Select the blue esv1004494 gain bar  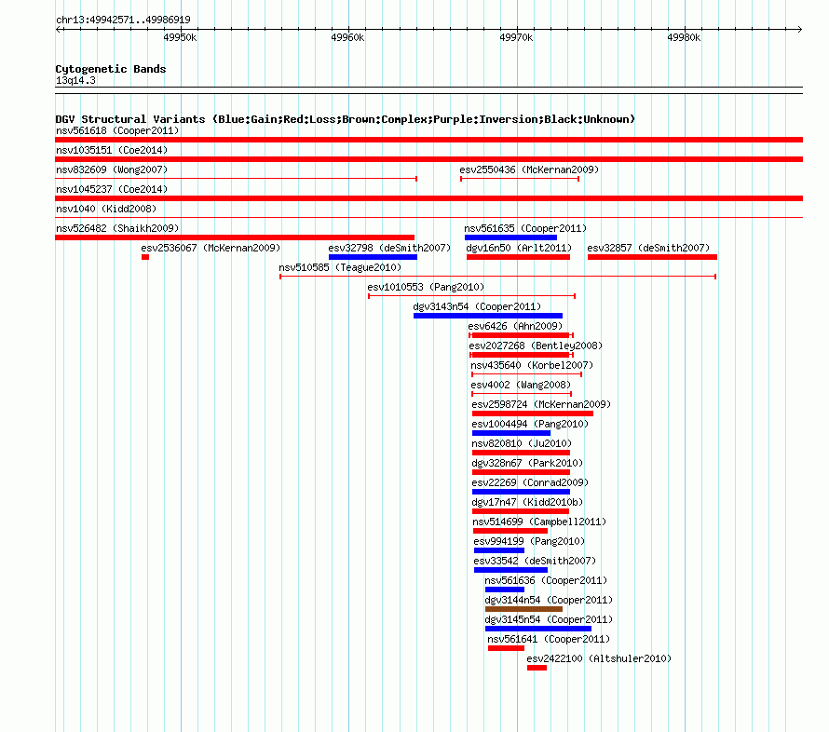pyautogui.click(x=511, y=433)
